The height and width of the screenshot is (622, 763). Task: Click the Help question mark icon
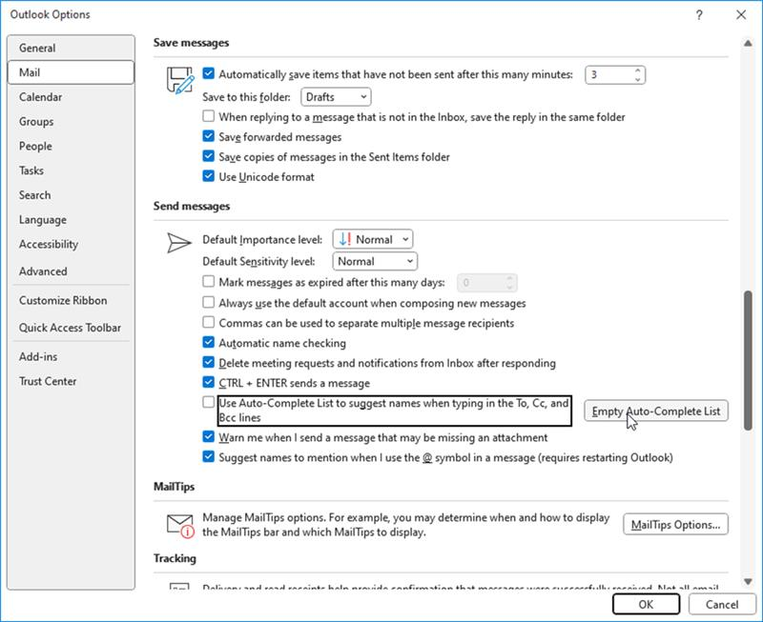tap(699, 15)
